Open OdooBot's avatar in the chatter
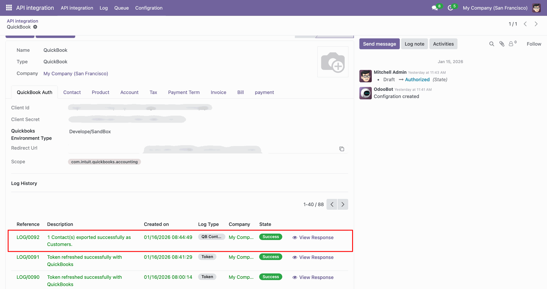This screenshot has width=547, height=289. [366, 93]
